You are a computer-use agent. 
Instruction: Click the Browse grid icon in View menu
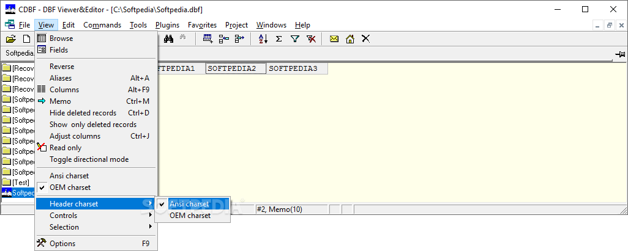coord(41,38)
